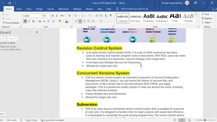Apply red Font Color

(x=67, y=21)
